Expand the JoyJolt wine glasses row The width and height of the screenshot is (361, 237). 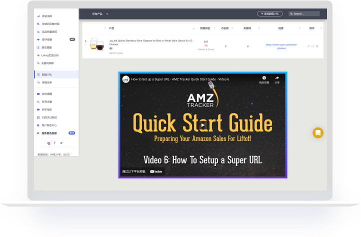(85, 41)
